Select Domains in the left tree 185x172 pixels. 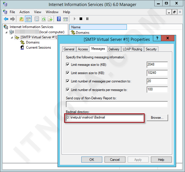click(33, 42)
